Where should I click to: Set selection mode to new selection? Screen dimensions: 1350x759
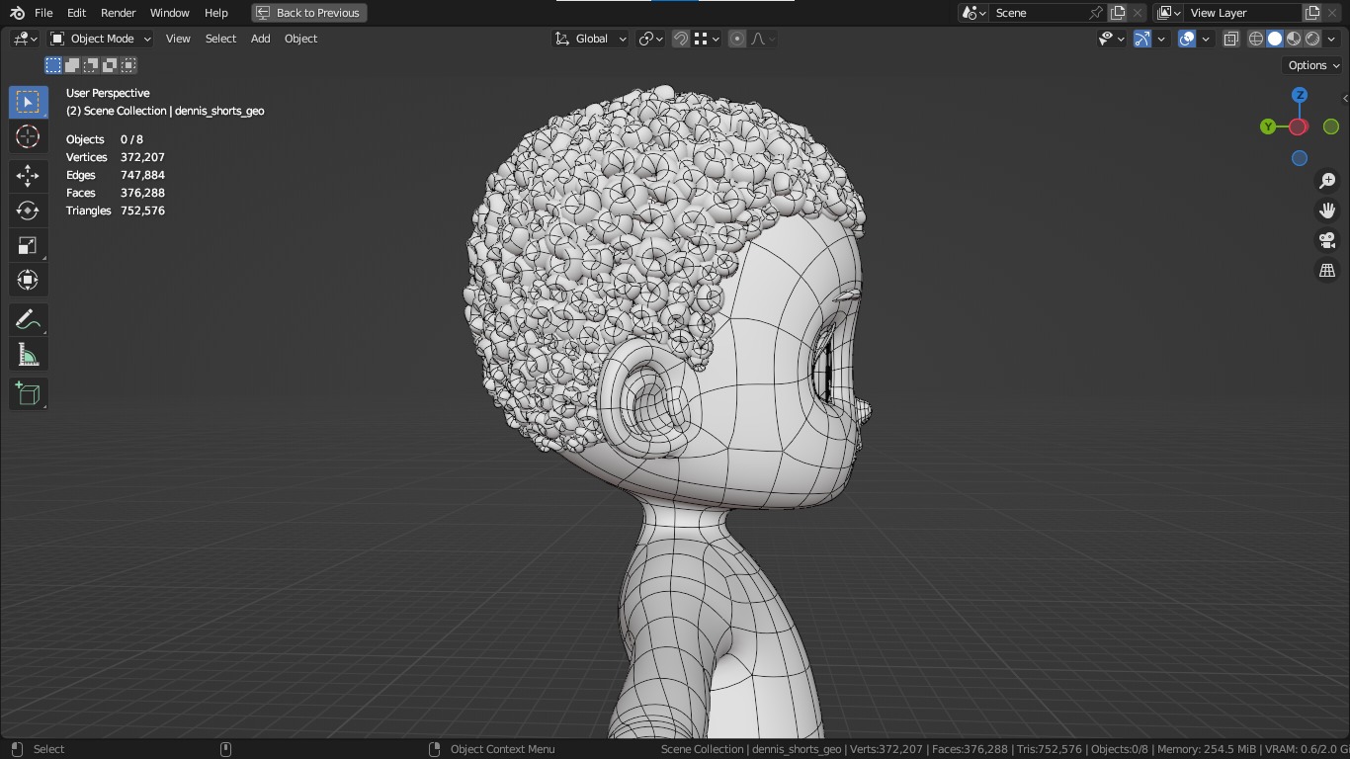click(53, 65)
